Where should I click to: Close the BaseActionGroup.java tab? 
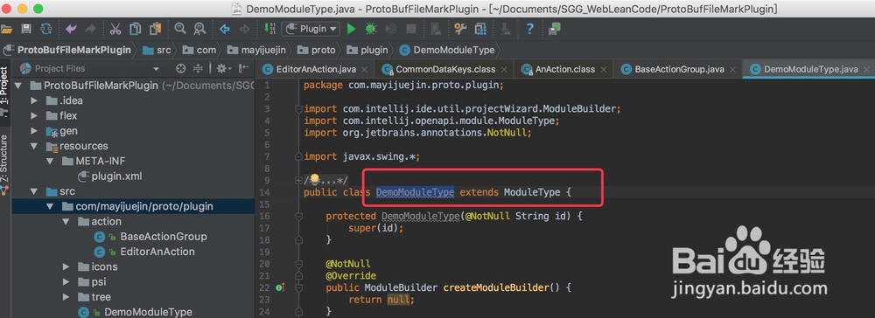point(733,70)
